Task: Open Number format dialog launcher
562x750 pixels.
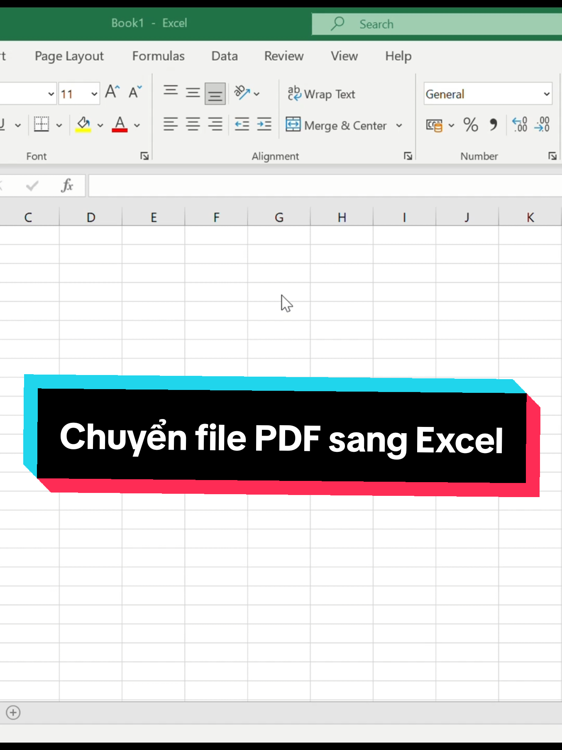Action: pos(552,156)
